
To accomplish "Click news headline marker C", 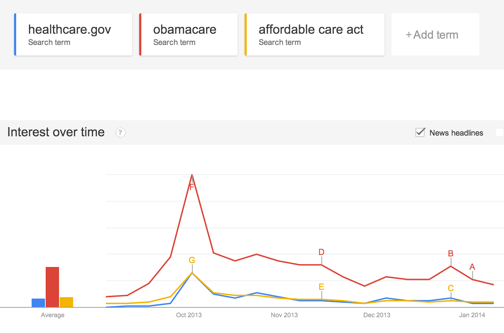I will point(451,288).
